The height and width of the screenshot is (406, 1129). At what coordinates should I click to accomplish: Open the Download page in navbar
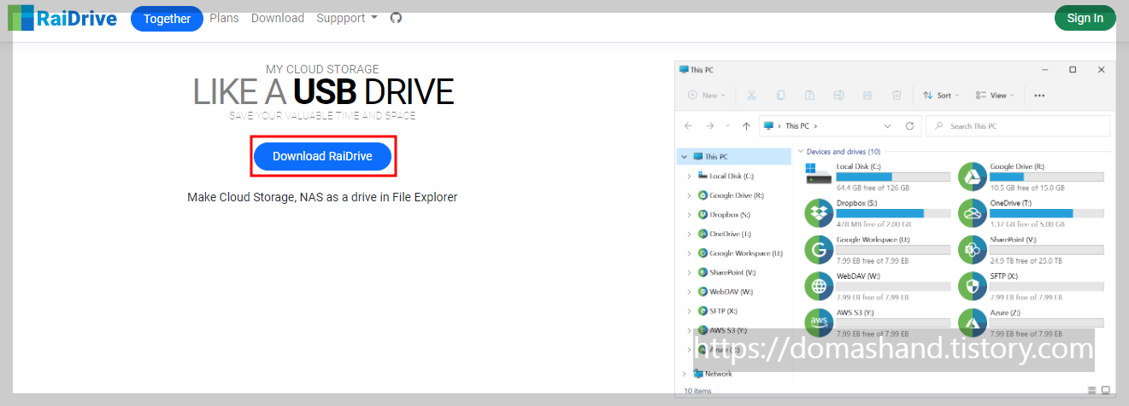(x=278, y=18)
